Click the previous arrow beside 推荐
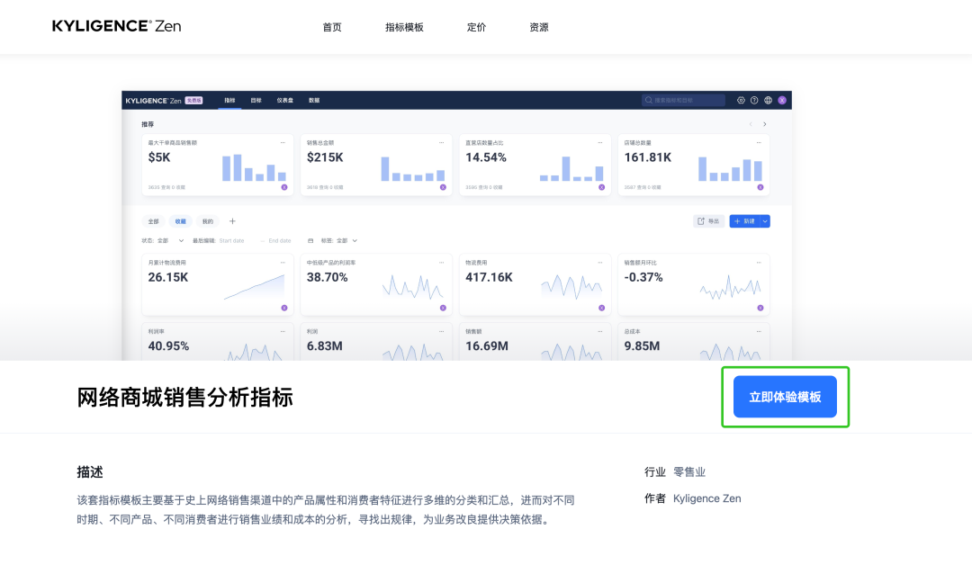Image resolution: width=972 pixels, height=565 pixels. coord(751,124)
